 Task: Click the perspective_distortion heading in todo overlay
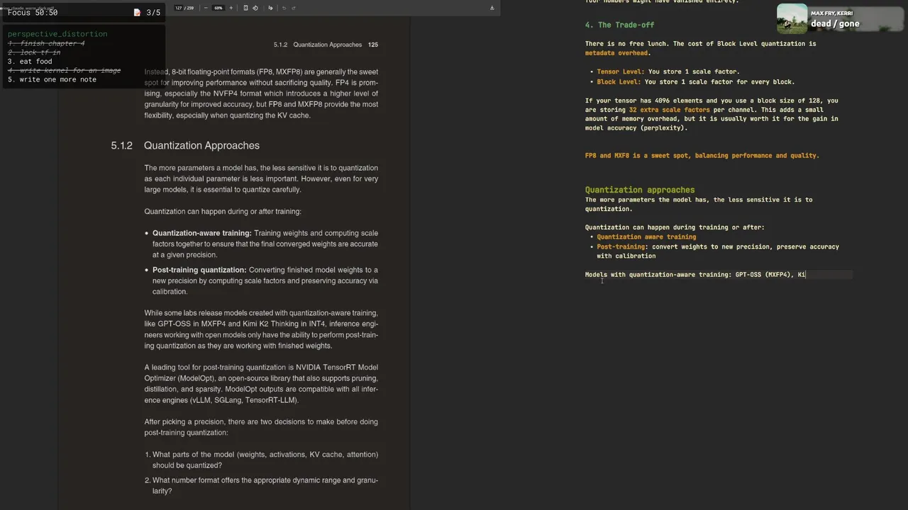click(57, 34)
